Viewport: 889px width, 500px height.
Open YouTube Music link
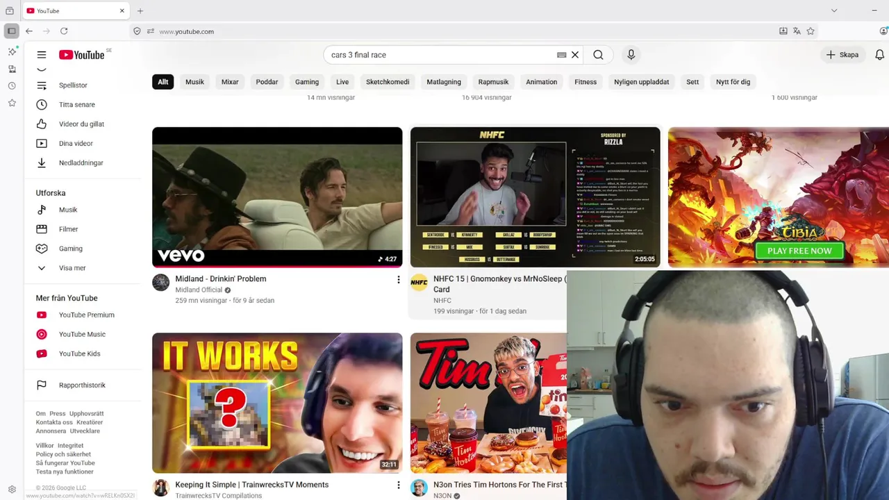coord(83,335)
